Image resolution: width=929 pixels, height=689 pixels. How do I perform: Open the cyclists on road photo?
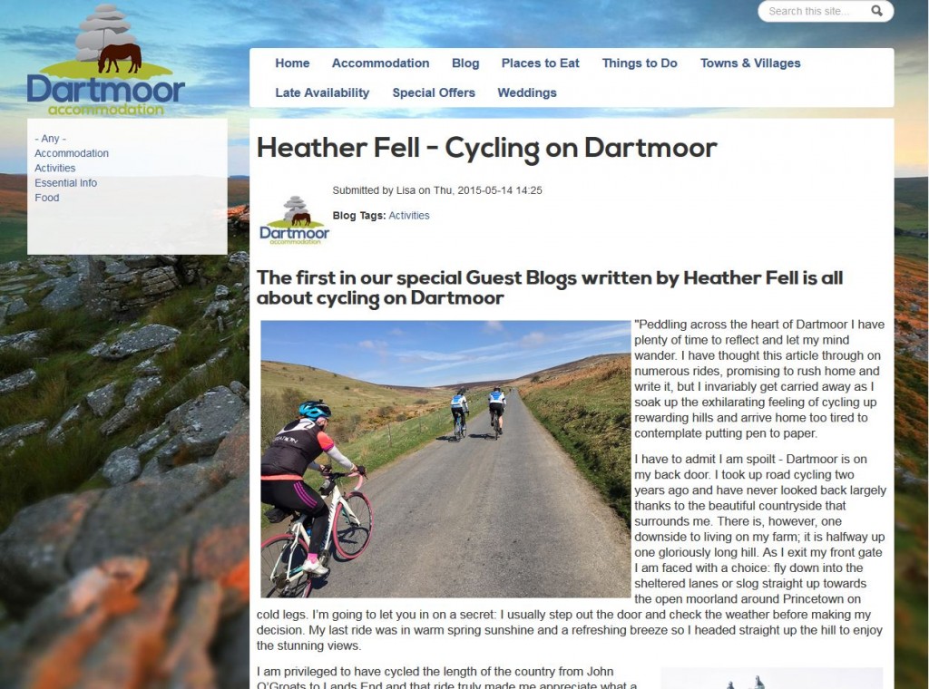pyautogui.click(x=445, y=460)
